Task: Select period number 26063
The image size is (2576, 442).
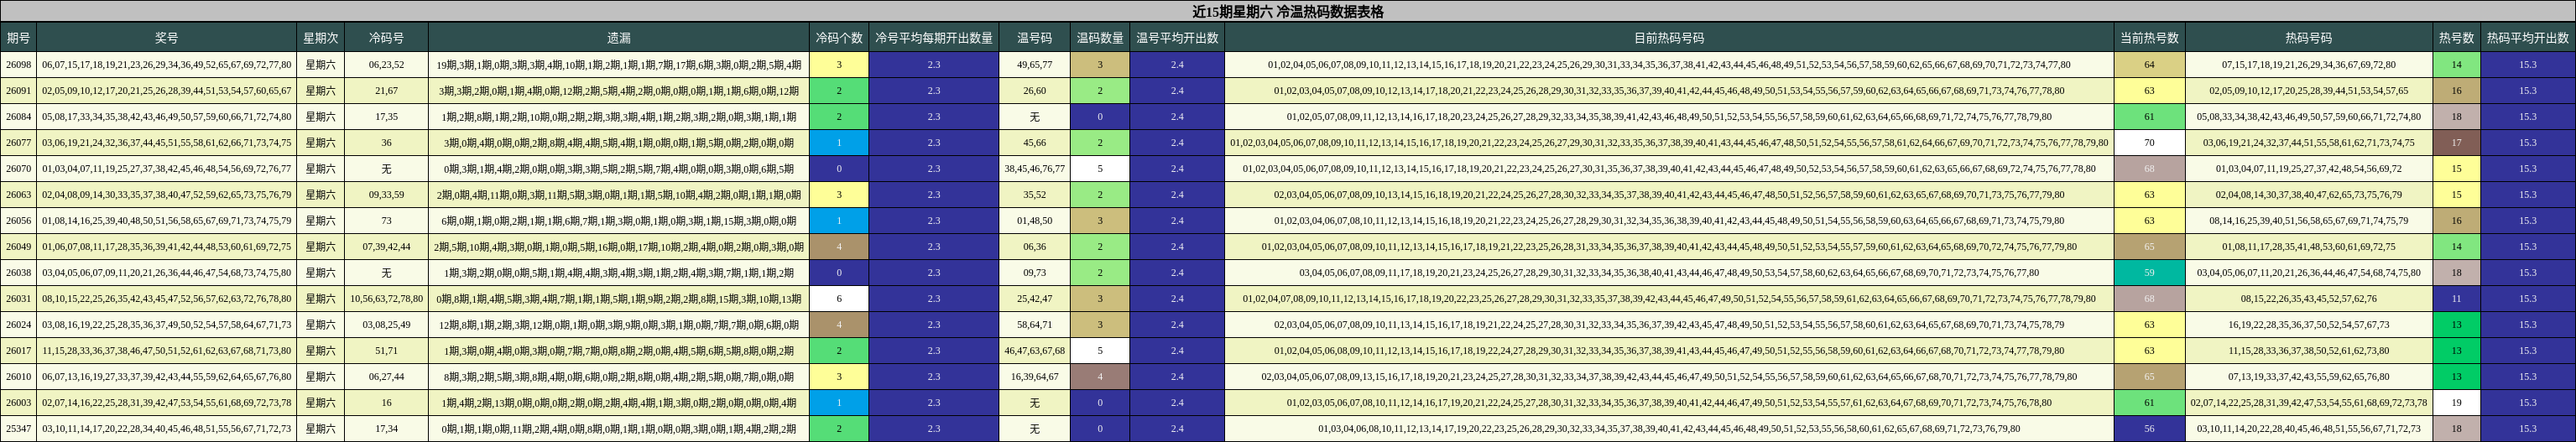Action: (x=18, y=195)
